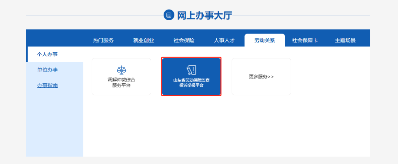Viewport: 398px width, 164px height.
Task: Click the 网上办事大厅 heading text
Action: point(205,15)
